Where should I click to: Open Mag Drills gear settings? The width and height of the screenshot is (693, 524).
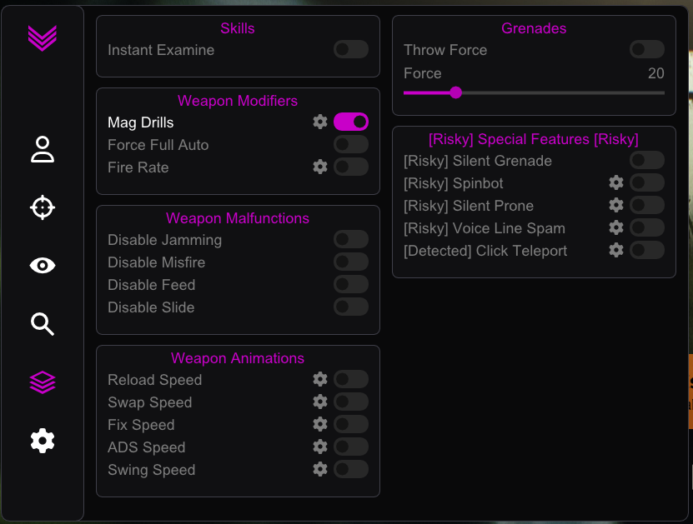click(320, 122)
